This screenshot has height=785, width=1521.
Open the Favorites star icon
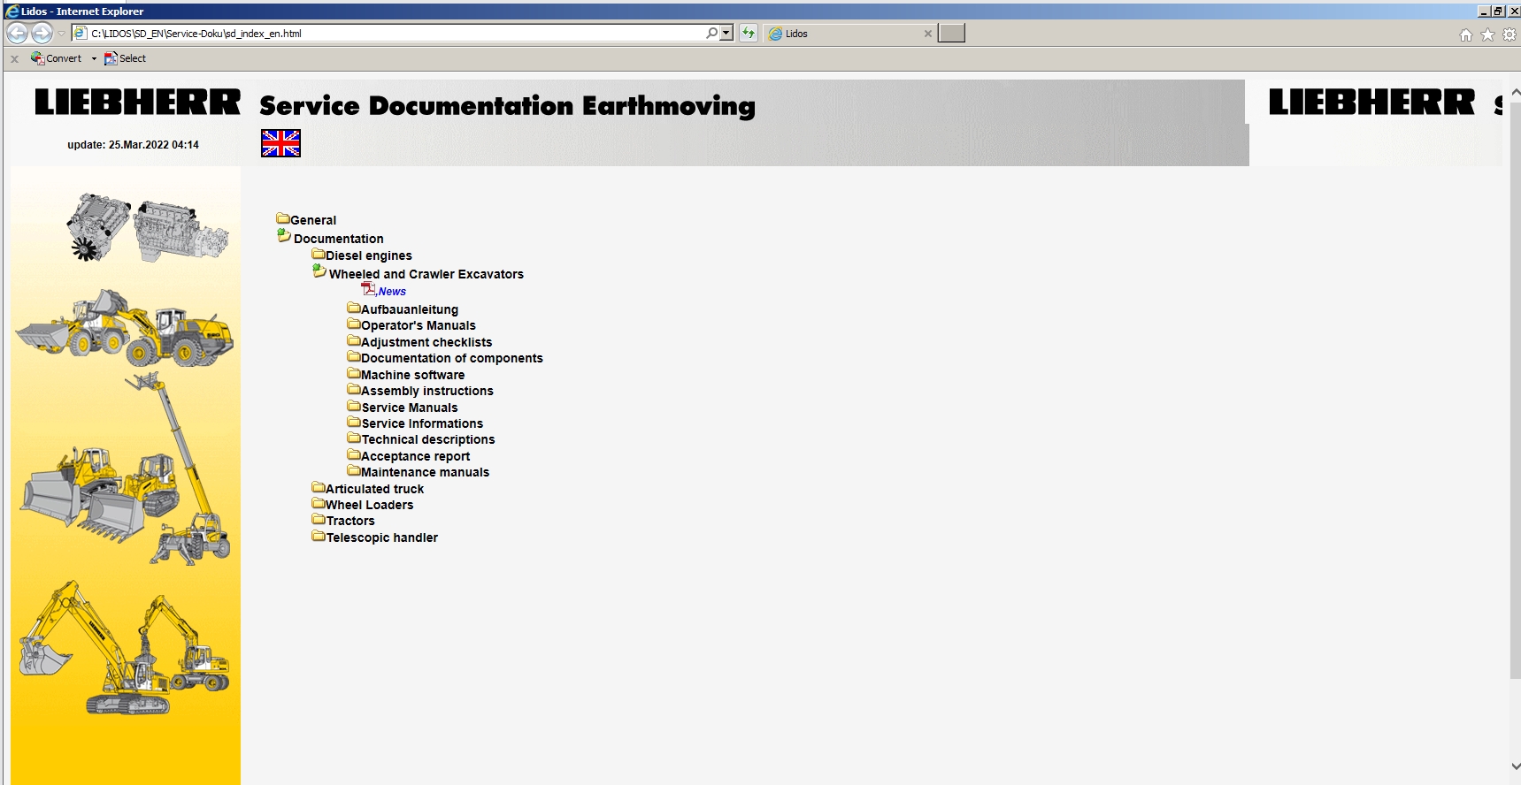1487,34
